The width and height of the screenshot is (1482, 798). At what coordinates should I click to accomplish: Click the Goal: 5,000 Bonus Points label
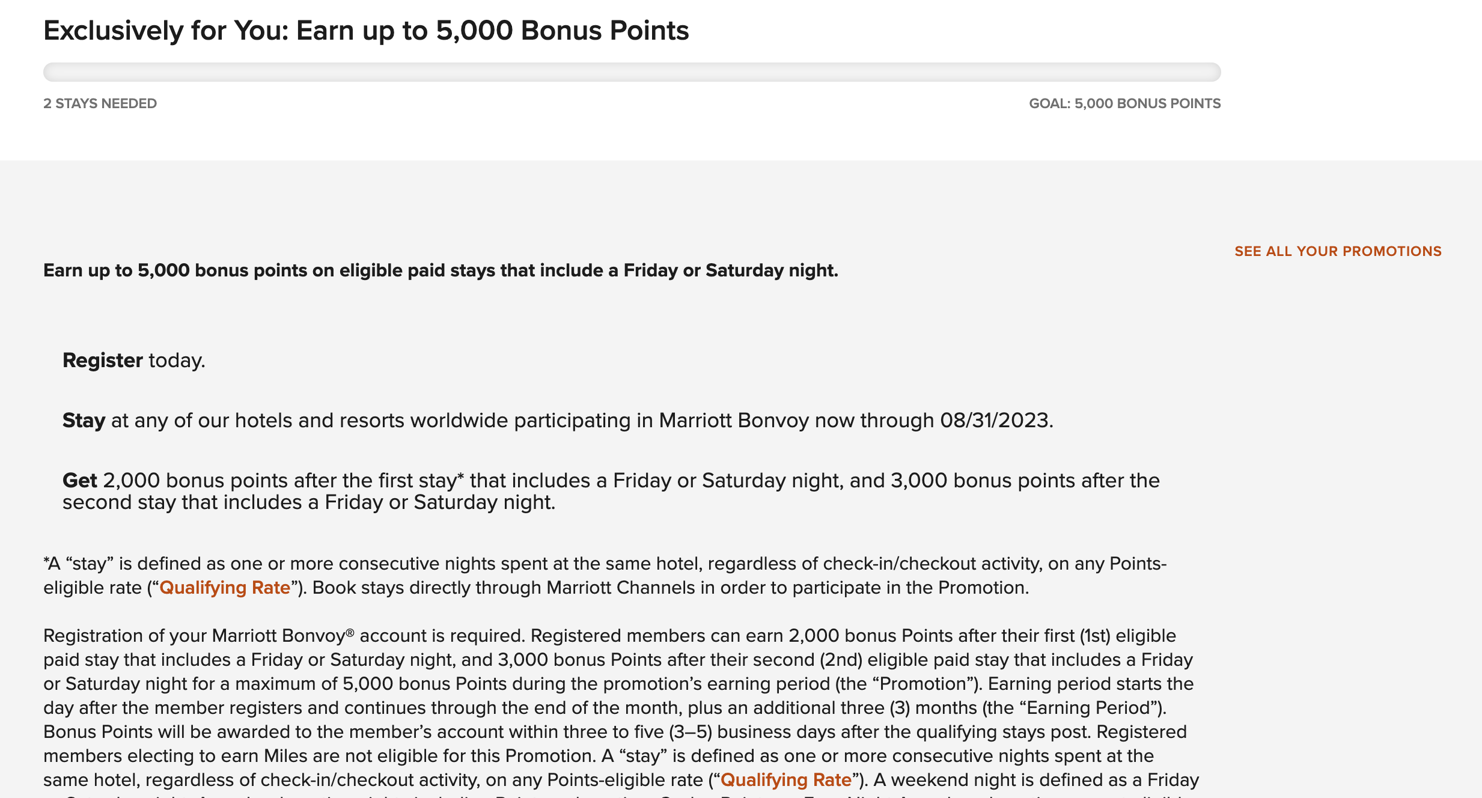pyautogui.click(x=1124, y=103)
